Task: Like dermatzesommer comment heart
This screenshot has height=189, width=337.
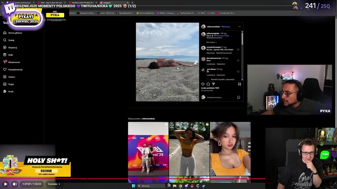Action: pyautogui.click(x=238, y=60)
